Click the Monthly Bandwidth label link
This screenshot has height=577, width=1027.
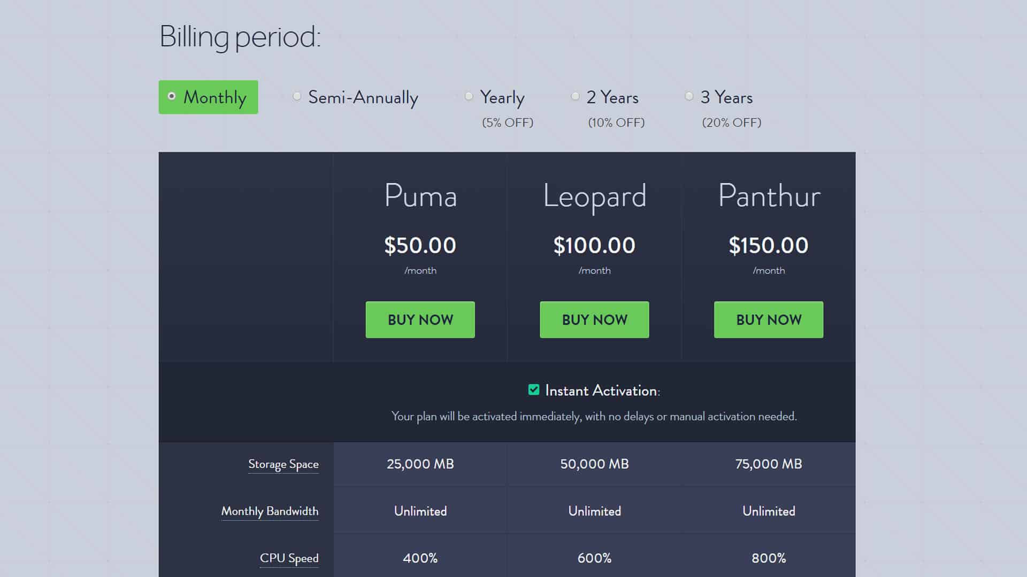[270, 511]
